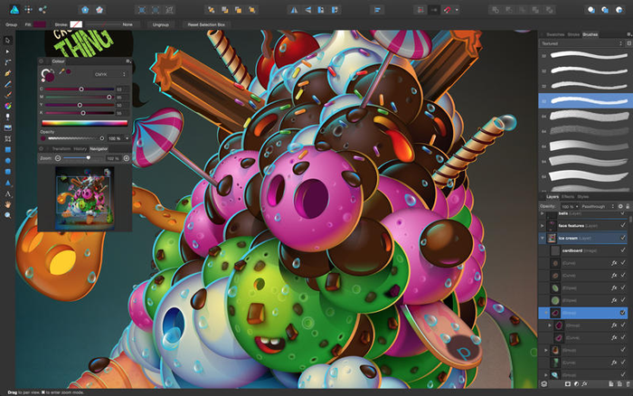
Task: Switch to the Effects tab
Action: (568, 196)
